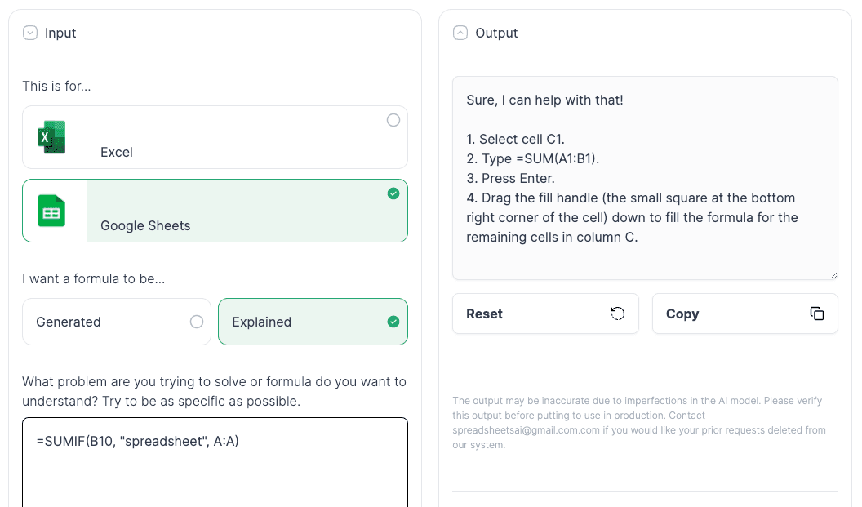
Task: Click inside the formula problem text area
Action: click(215, 457)
